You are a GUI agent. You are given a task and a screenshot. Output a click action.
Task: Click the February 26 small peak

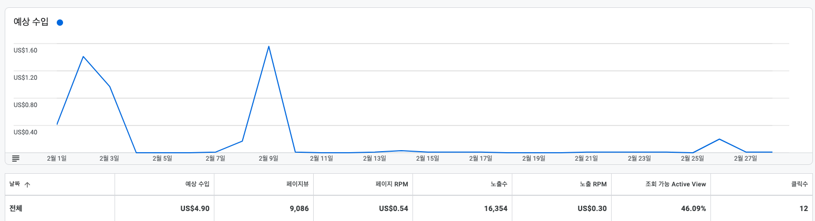719,139
